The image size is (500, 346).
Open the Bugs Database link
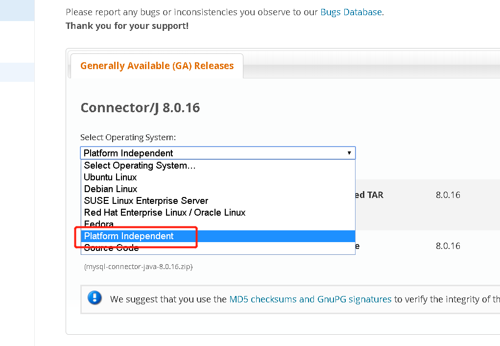[x=351, y=12]
